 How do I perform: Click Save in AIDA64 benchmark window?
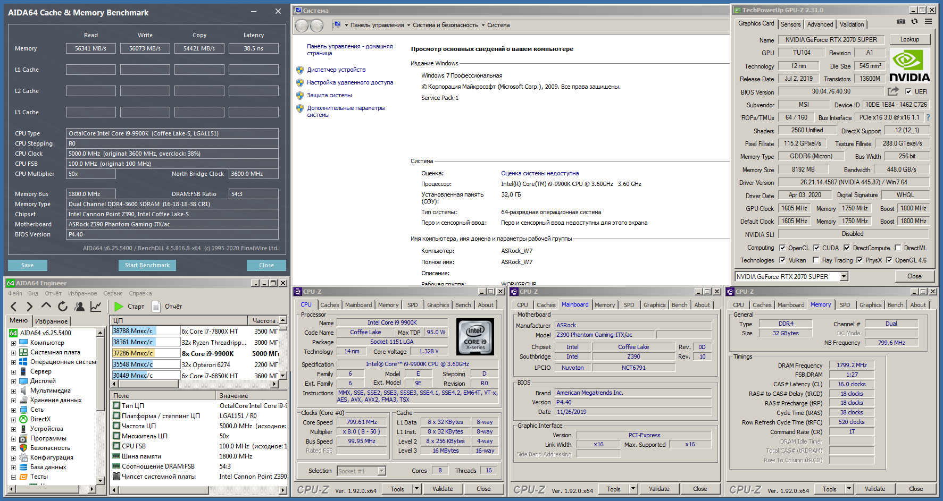click(28, 265)
